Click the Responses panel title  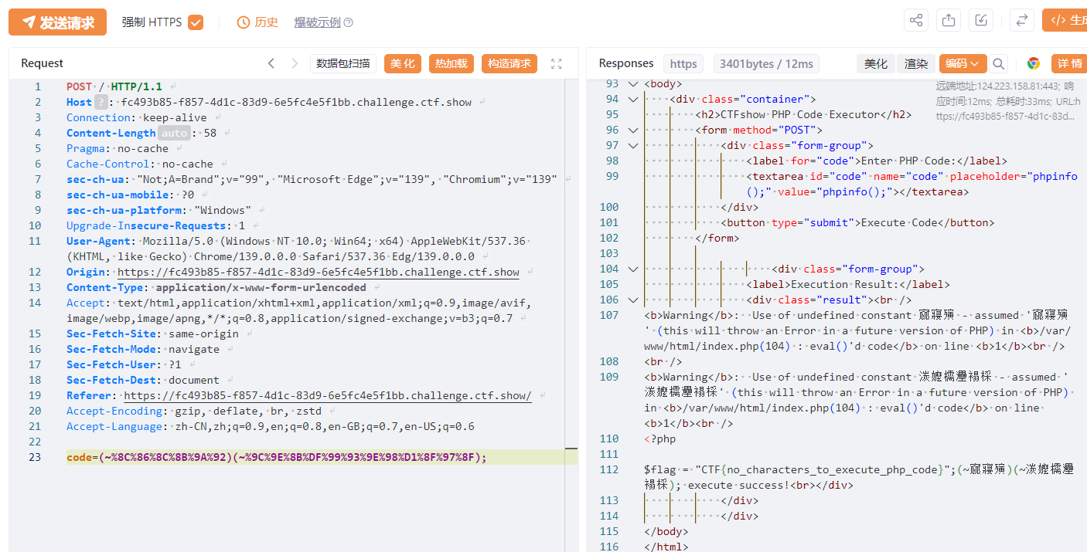pos(626,63)
